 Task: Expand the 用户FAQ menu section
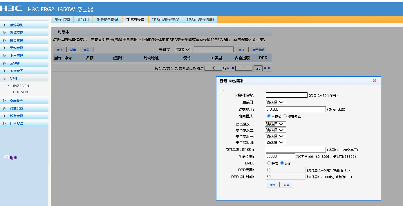24,123
